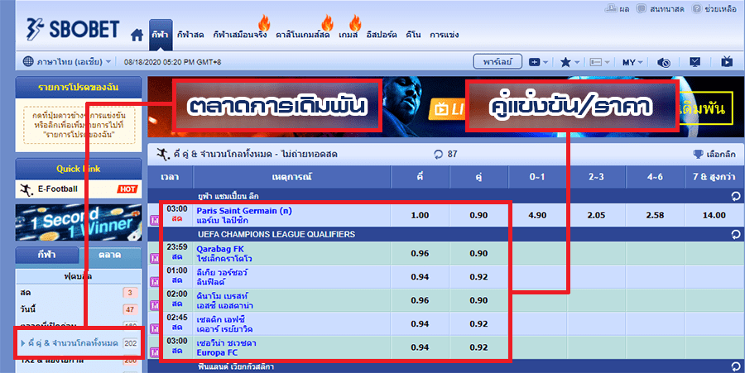The image size is (745, 373).
Task: Open the กีฬาสด menu
Action: [x=190, y=35]
